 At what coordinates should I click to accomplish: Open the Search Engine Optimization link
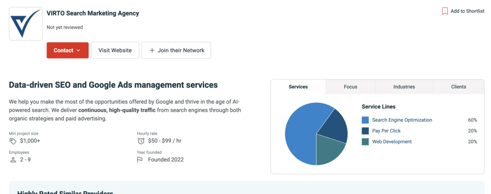click(x=402, y=120)
